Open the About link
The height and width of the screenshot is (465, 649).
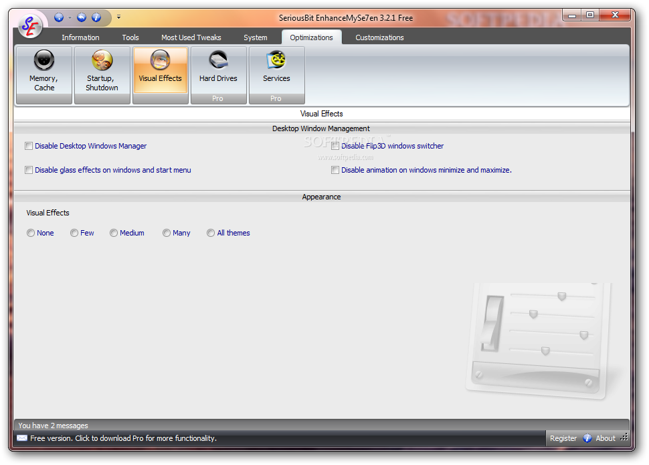click(x=605, y=438)
